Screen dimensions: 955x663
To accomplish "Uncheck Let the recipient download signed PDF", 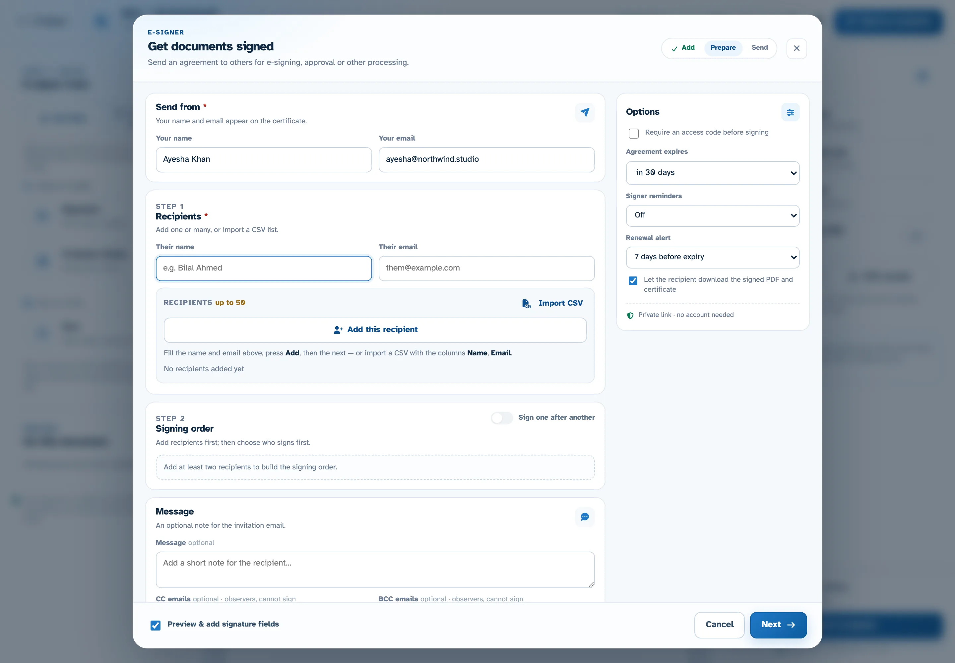I will click(x=632, y=281).
